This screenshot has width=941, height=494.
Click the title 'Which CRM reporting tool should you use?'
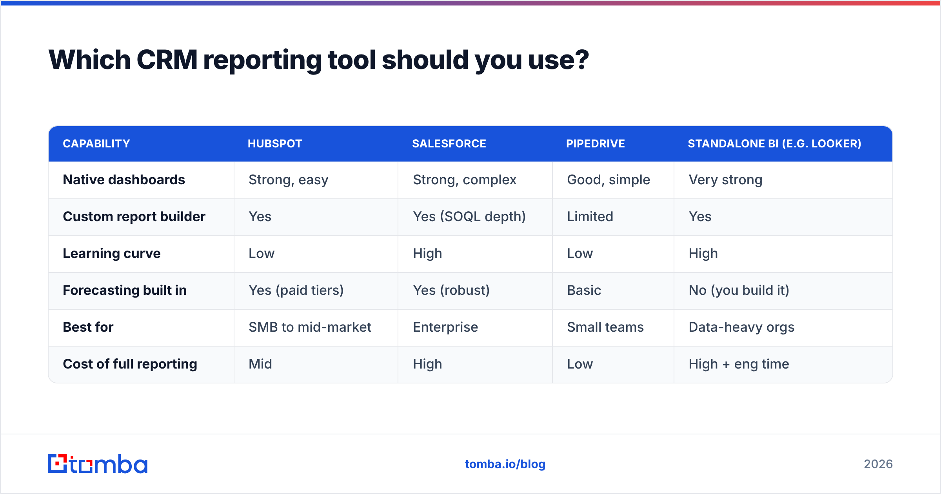point(318,60)
